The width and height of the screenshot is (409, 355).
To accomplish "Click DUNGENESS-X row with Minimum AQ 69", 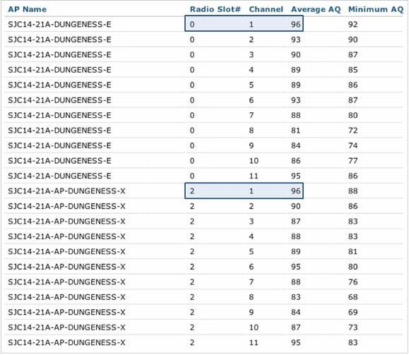I will tap(203, 312).
